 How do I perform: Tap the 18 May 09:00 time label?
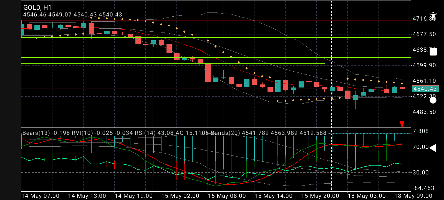click(413, 196)
